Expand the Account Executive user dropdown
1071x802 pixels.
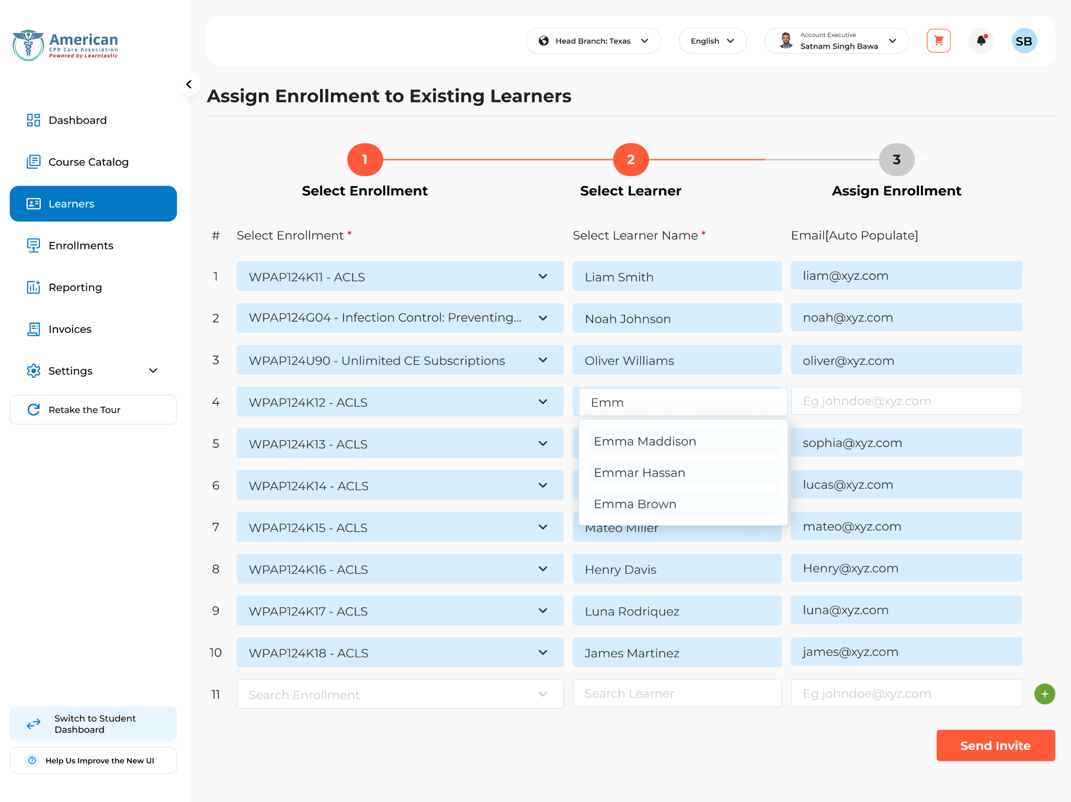[x=836, y=41]
